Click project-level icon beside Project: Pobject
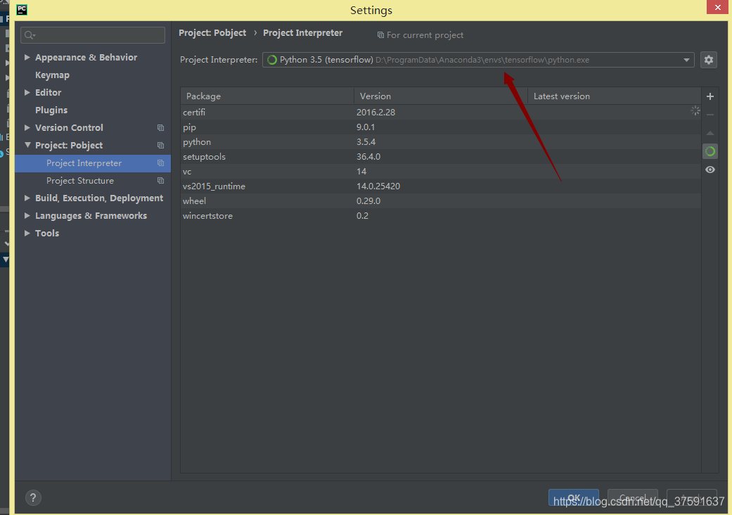This screenshot has height=515, width=732. tap(160, 146)
